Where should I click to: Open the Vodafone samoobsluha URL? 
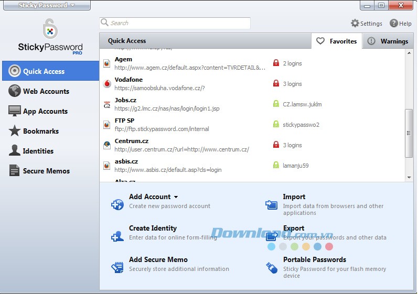[x=159, y=88]
